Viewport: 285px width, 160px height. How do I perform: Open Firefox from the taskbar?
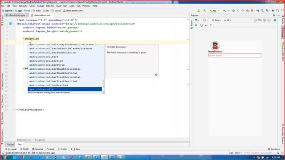[x=23, y=157]
